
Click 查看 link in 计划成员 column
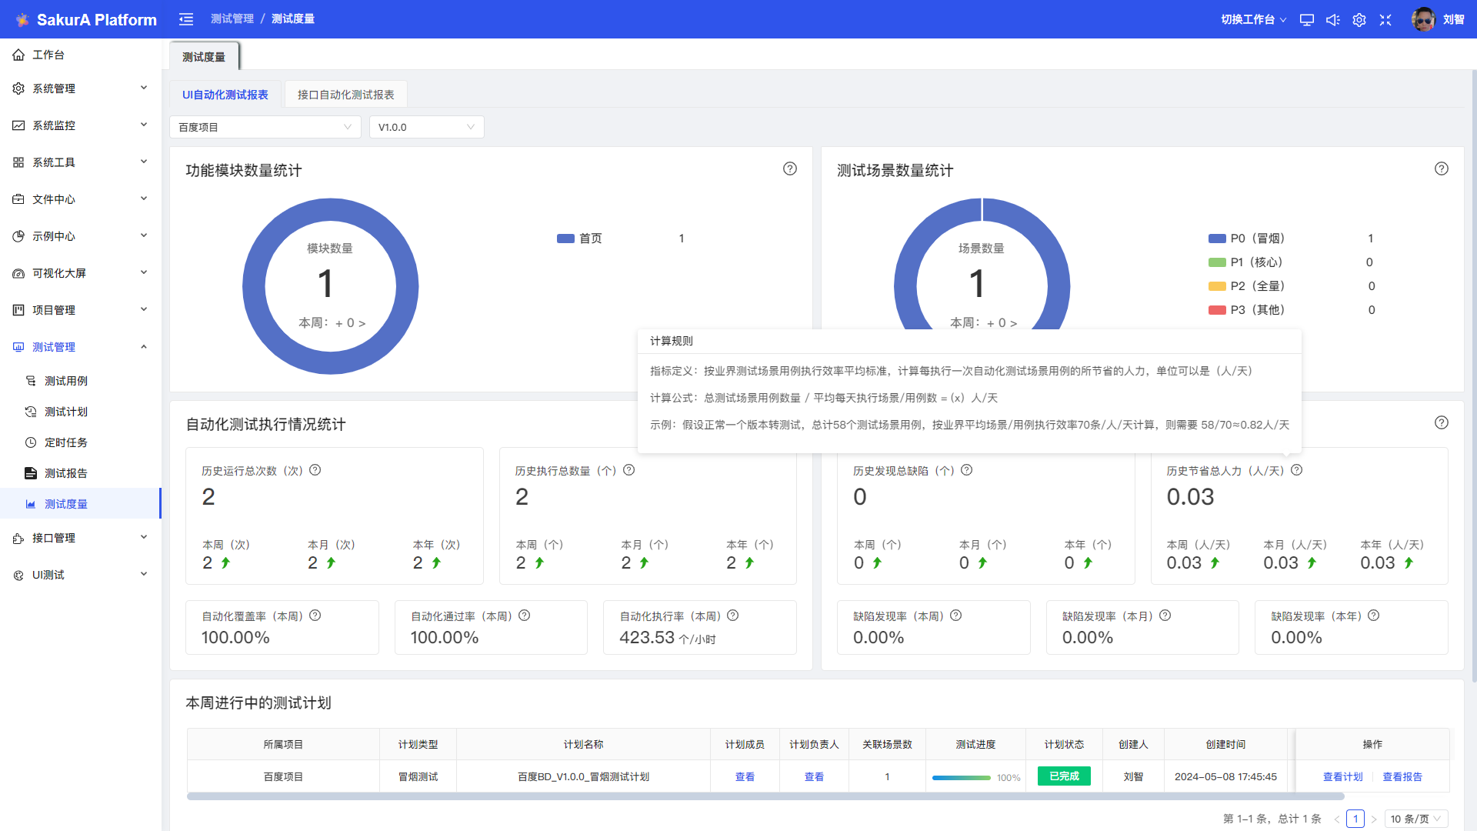[x=745, y=777]
